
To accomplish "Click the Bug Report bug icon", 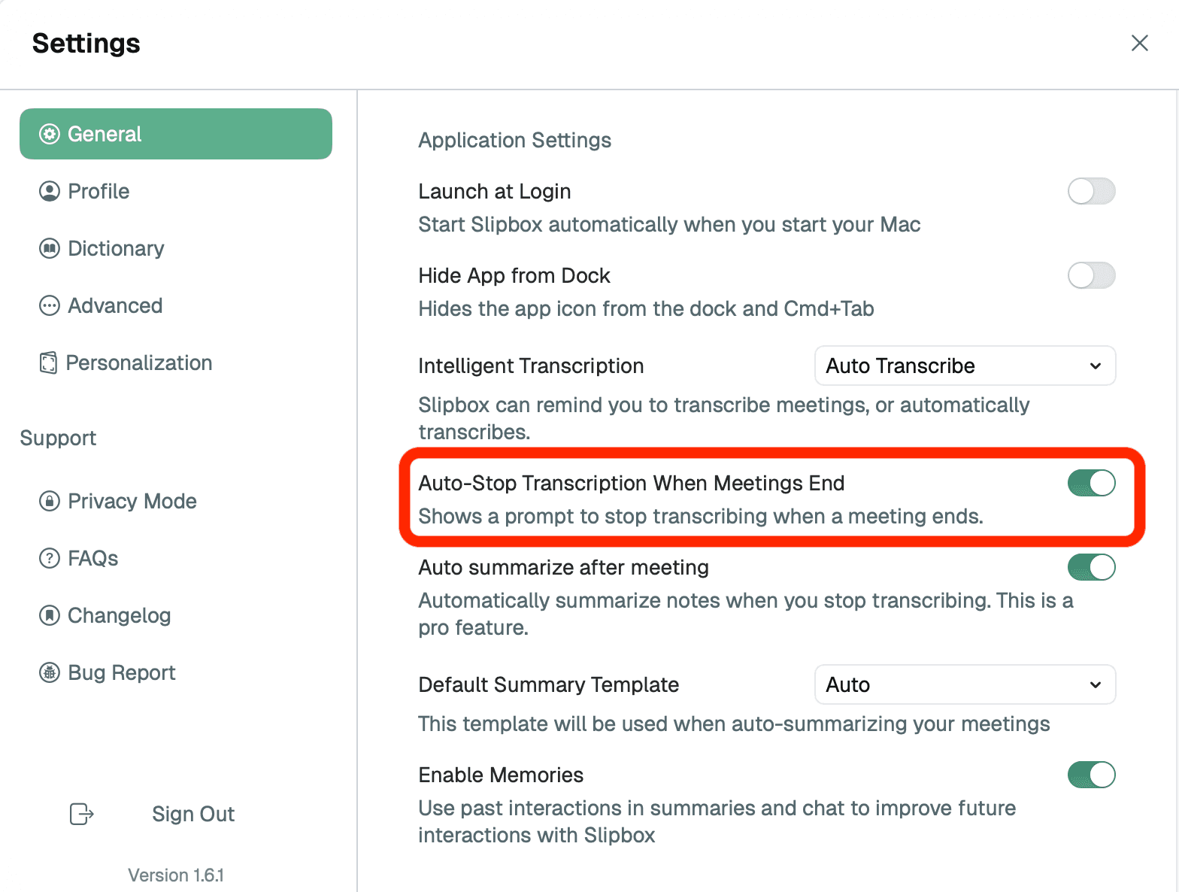I will (48, 672).
